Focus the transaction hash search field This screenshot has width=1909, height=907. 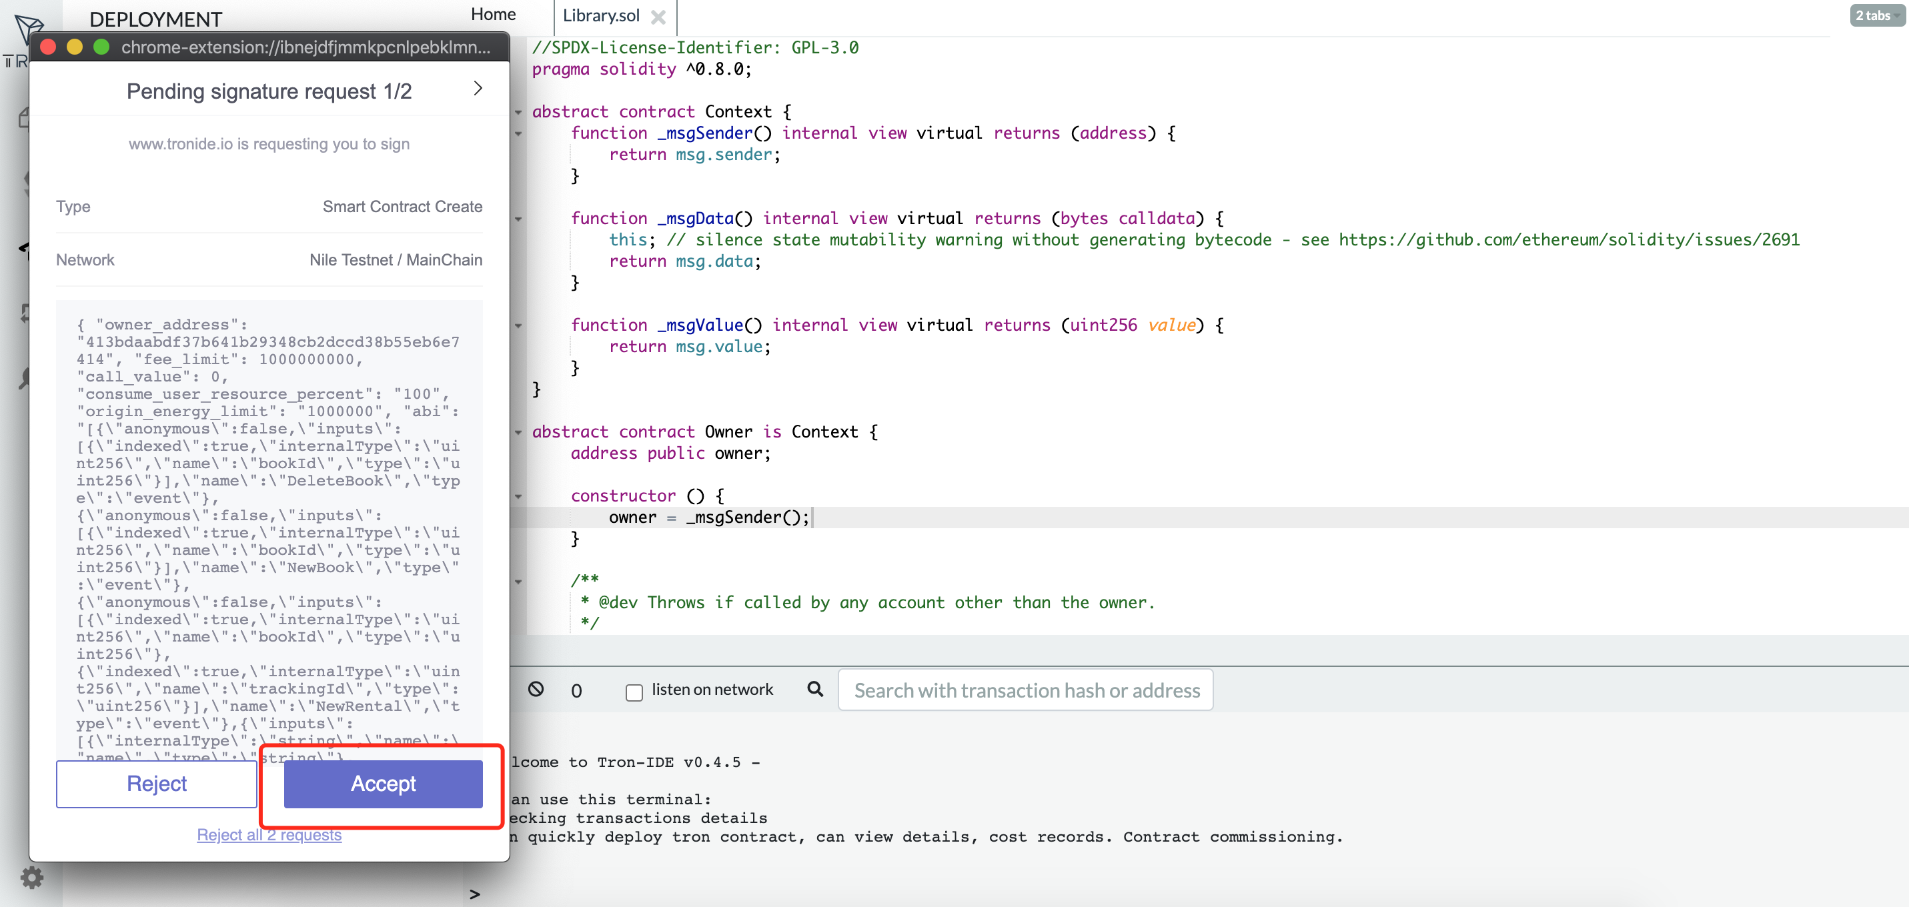point(1025,690)
